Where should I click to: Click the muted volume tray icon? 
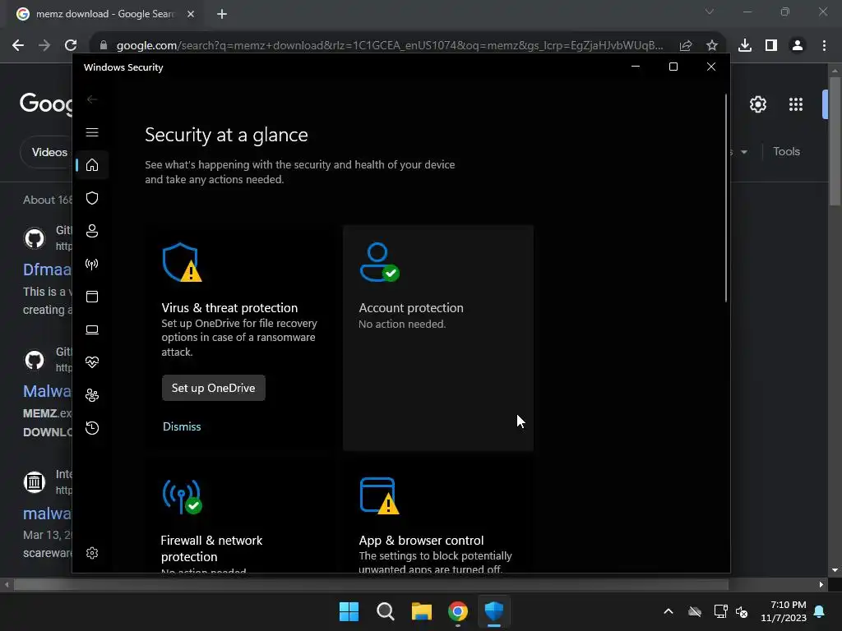742,611
